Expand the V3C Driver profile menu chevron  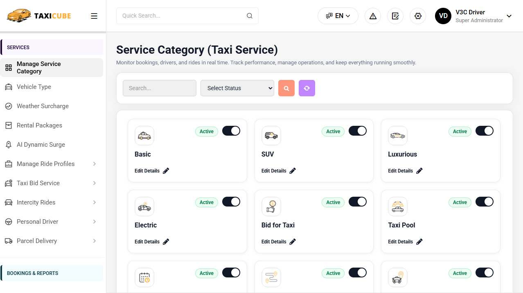click(x=509, y=16)
